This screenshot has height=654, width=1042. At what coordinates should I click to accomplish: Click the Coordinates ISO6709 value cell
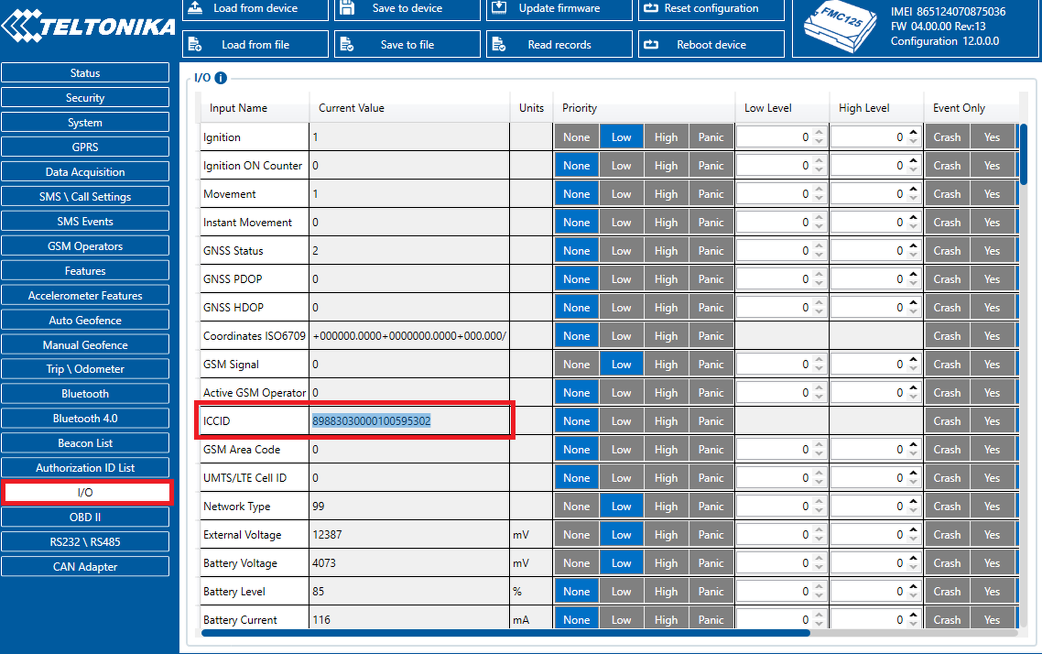click(x=409, y=336)
